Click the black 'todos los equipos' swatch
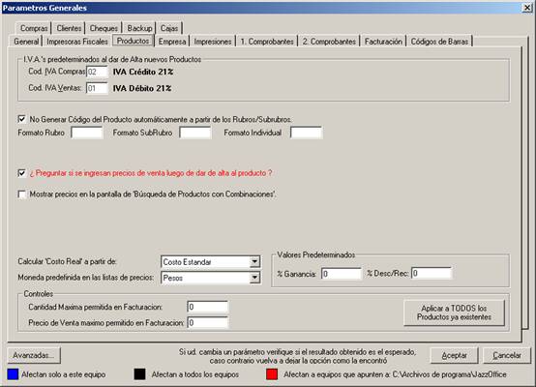 coord(140,374)
